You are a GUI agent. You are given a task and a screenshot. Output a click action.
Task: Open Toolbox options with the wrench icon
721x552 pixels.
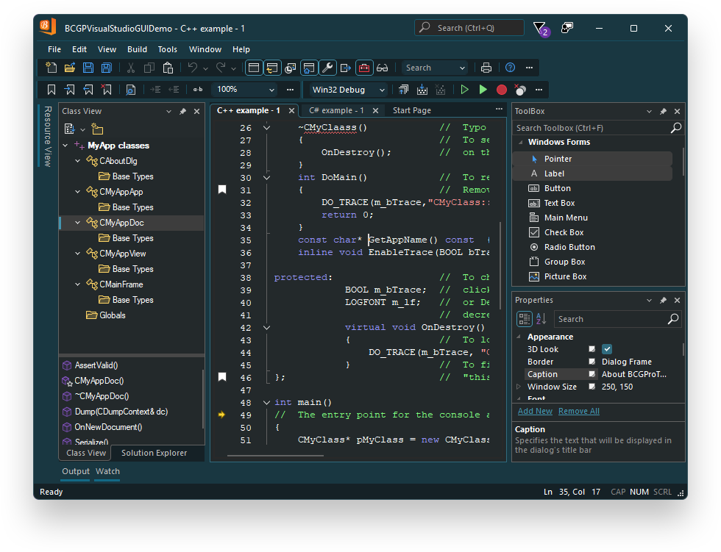pyautogui.click(x=328, y=67)
